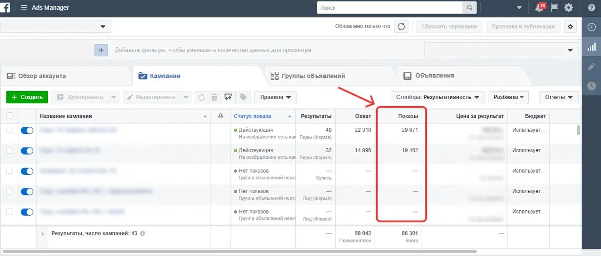Open the top bar settings gear
Screen dimensions: 601x256
(569, 8)
